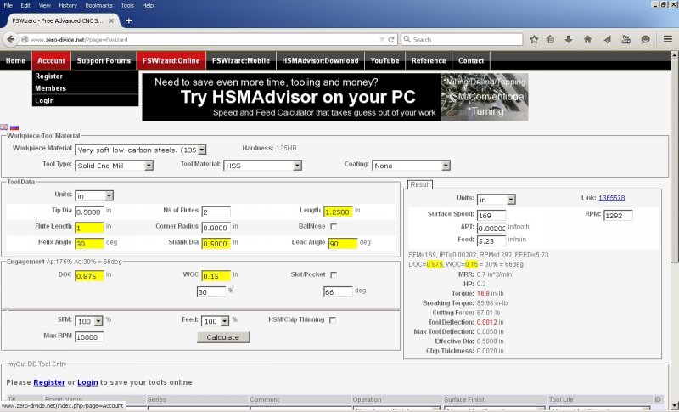Click the Max RPM input field
This screenshot has width=679, height=412.
89,337
